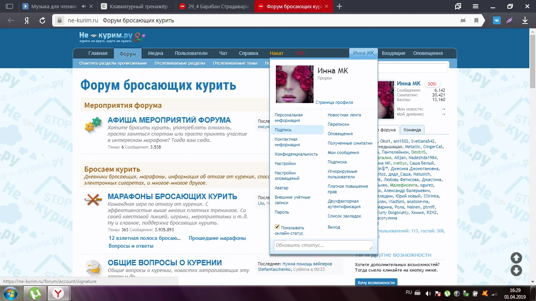Click the crossed cigarette icon beside МАРАФОНЫ
The width and height of the screenshot is (536, 301).
(x=93, y=201)
